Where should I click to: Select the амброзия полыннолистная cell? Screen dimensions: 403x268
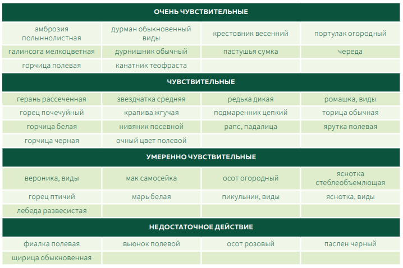pyautogui.click(x=52, y=34)
